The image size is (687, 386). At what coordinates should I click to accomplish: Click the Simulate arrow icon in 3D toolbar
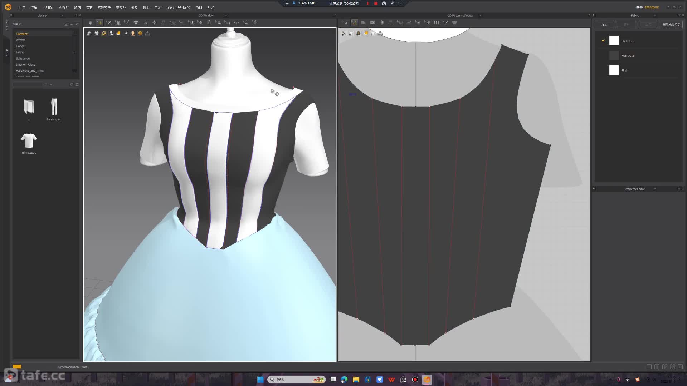click(x=90, y=23)
